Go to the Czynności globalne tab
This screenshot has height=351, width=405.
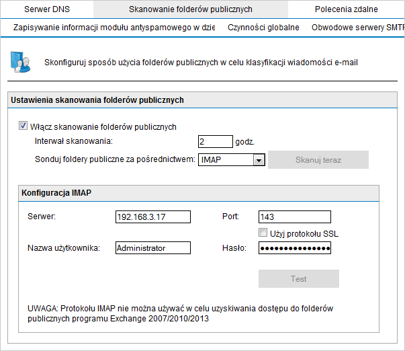(x=263, y=28)
